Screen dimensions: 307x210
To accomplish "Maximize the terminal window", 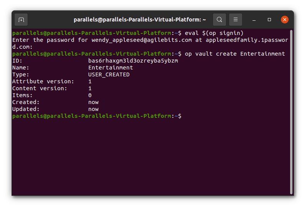I will [269, 20].
